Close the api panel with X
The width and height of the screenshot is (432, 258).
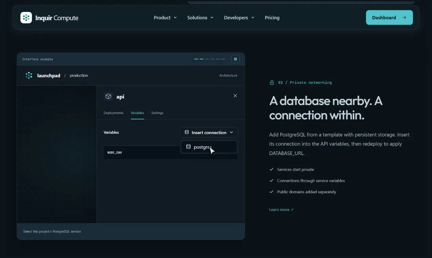pos(235,96)
